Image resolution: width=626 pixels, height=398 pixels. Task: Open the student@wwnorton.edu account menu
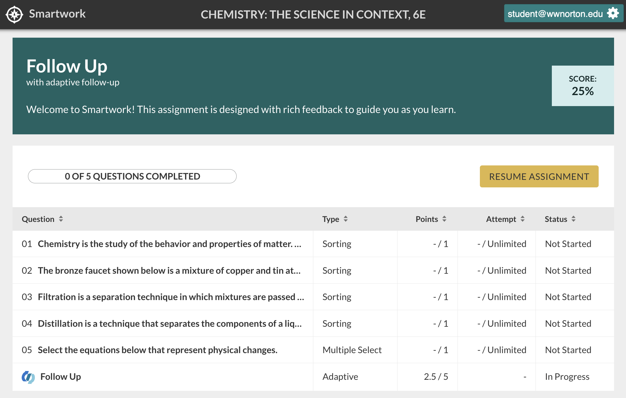pos(555,14)
